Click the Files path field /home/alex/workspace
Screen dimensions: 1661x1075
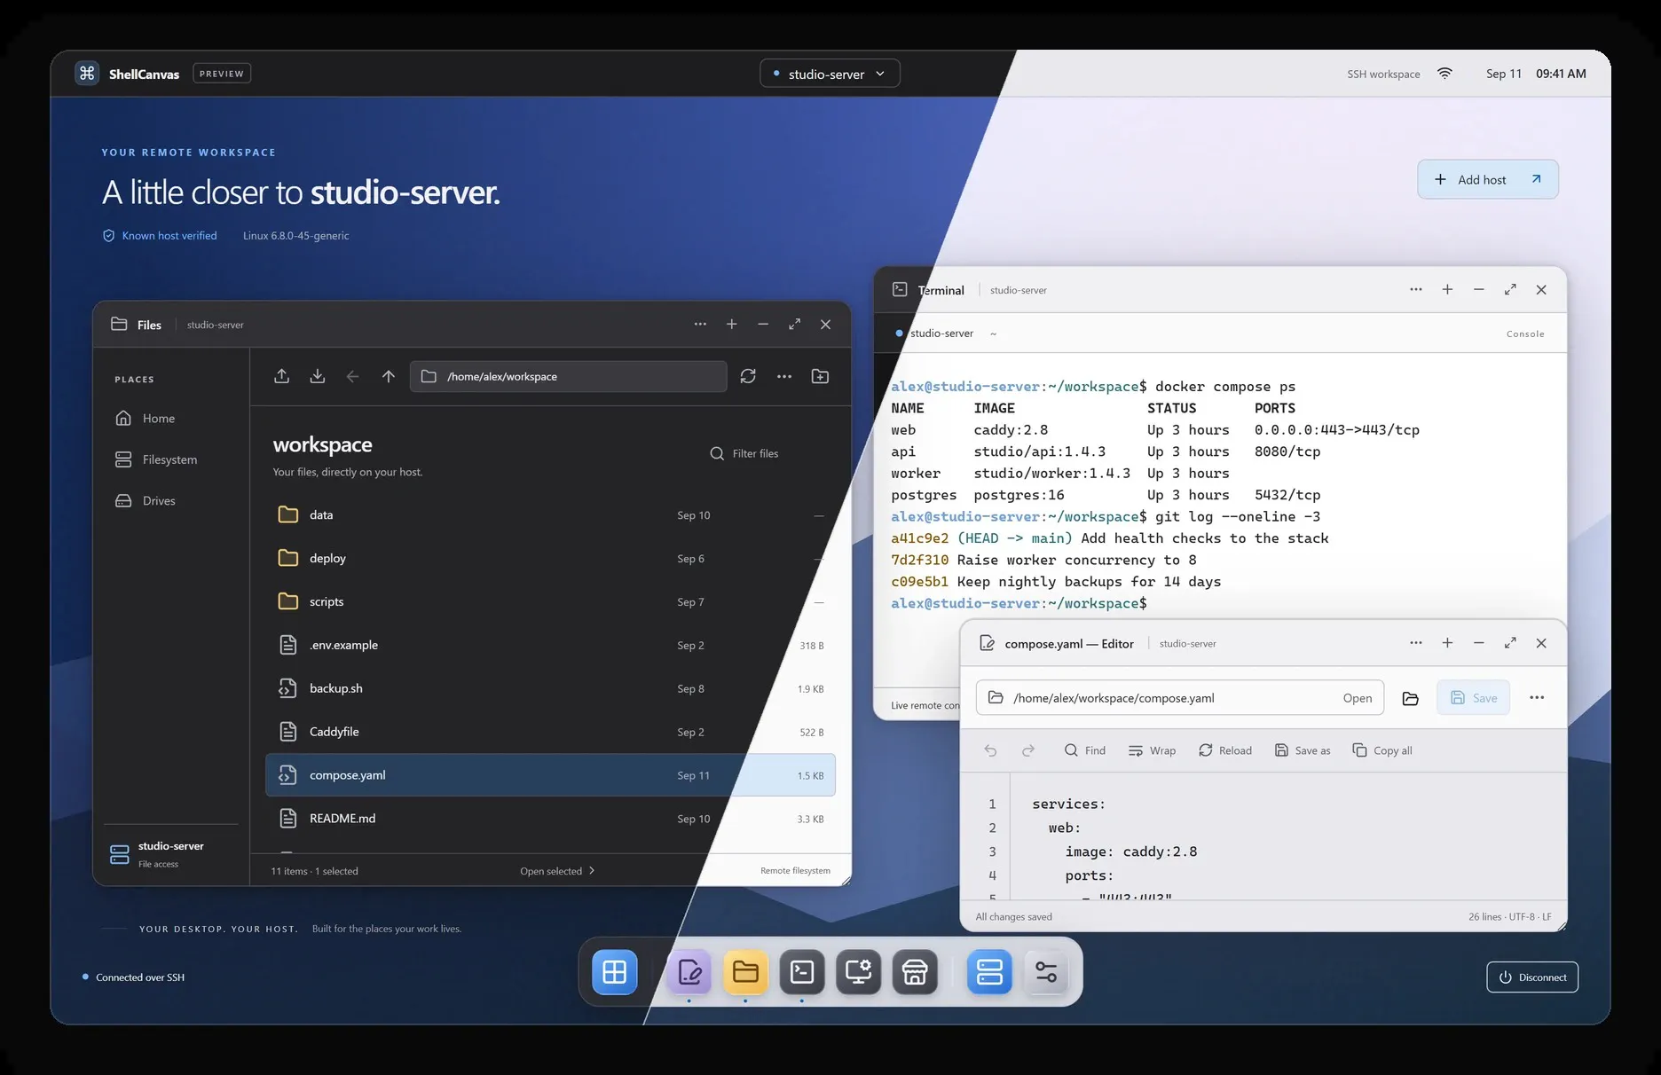568,376
